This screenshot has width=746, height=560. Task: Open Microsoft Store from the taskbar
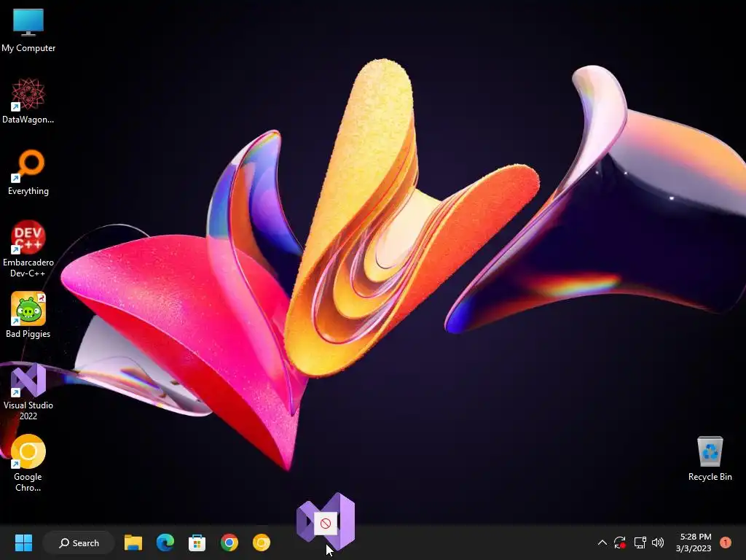[x=197, y=542]
